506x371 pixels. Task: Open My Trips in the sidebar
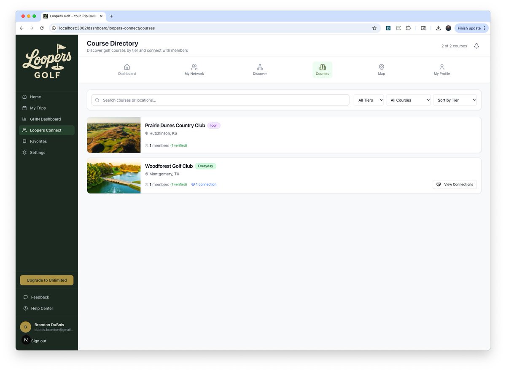coord(47,108)
